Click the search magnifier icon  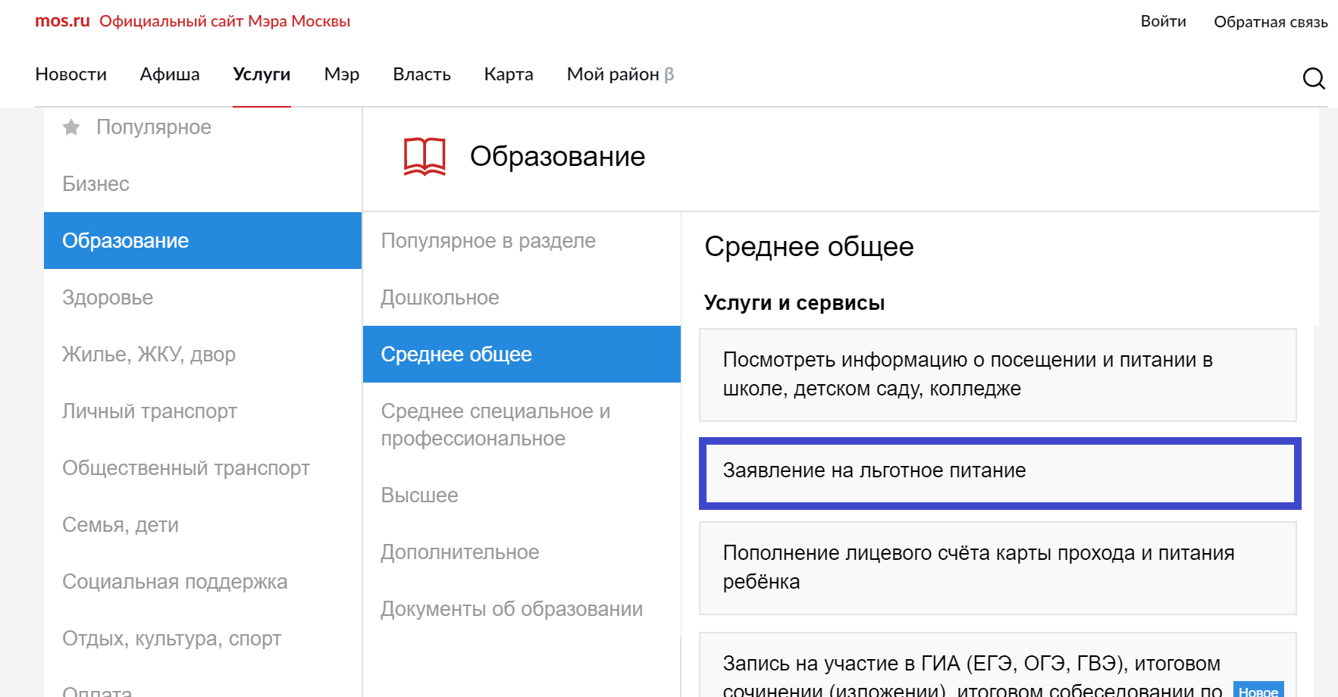pyautogui.click(x=1313, y=78)
